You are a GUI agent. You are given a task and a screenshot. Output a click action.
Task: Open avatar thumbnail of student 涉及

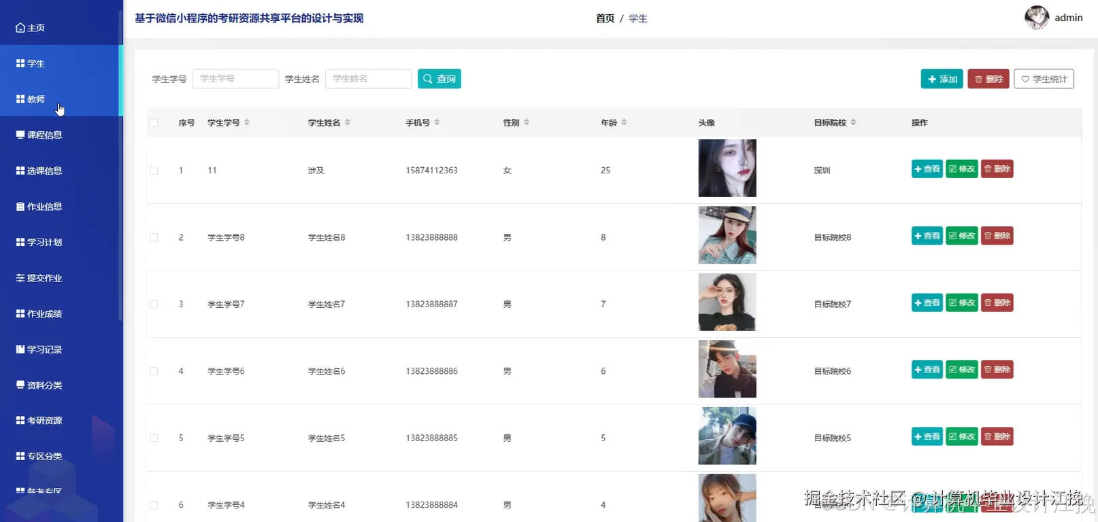click(727, 168)
